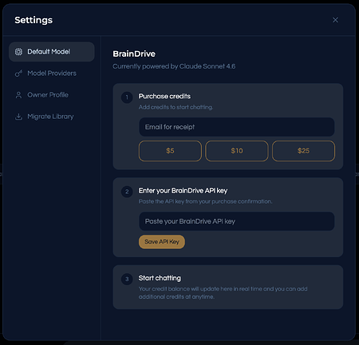The width and height of the screenshot is (359, 345).
Task: Click the Settings dialog title
Action: click(x=34, y=20)
